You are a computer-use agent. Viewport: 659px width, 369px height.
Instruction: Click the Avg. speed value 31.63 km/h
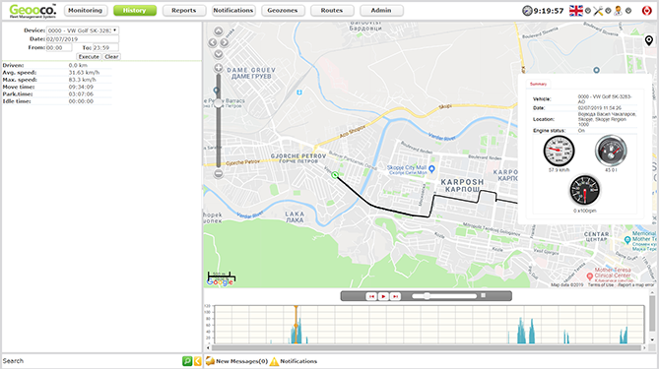(x=84, y=73)
